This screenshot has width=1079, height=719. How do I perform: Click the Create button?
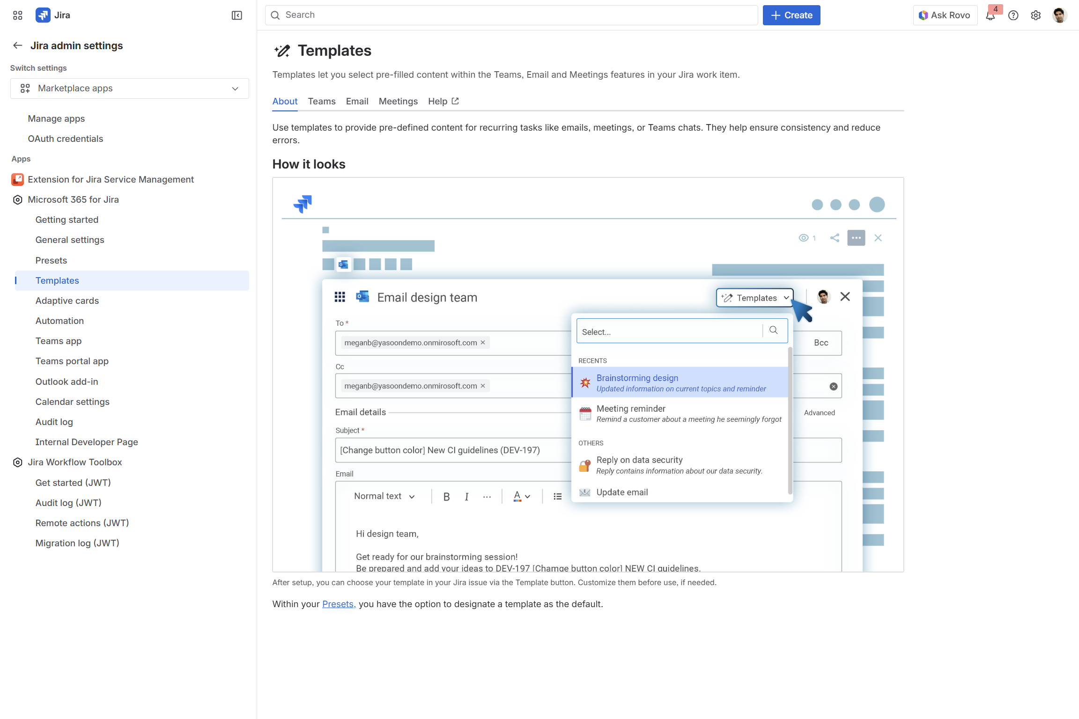coord(791,15)
